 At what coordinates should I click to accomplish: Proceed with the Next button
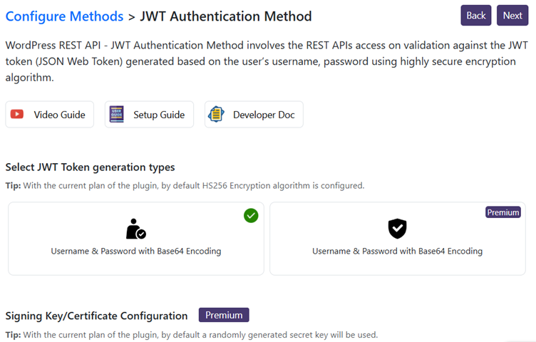512,16
